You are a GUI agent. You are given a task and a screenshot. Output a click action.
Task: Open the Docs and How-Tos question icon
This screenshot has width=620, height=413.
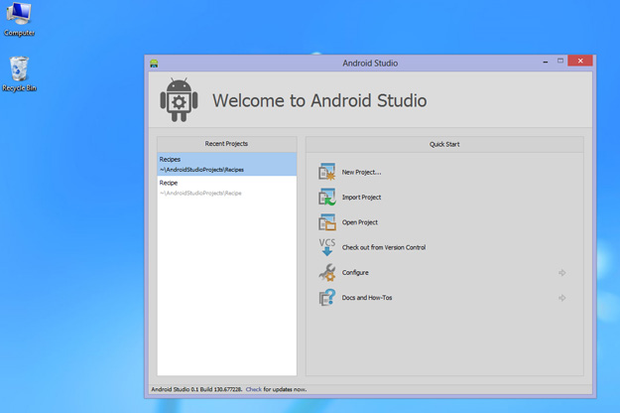pyautogui.click(x=327, y=298)
